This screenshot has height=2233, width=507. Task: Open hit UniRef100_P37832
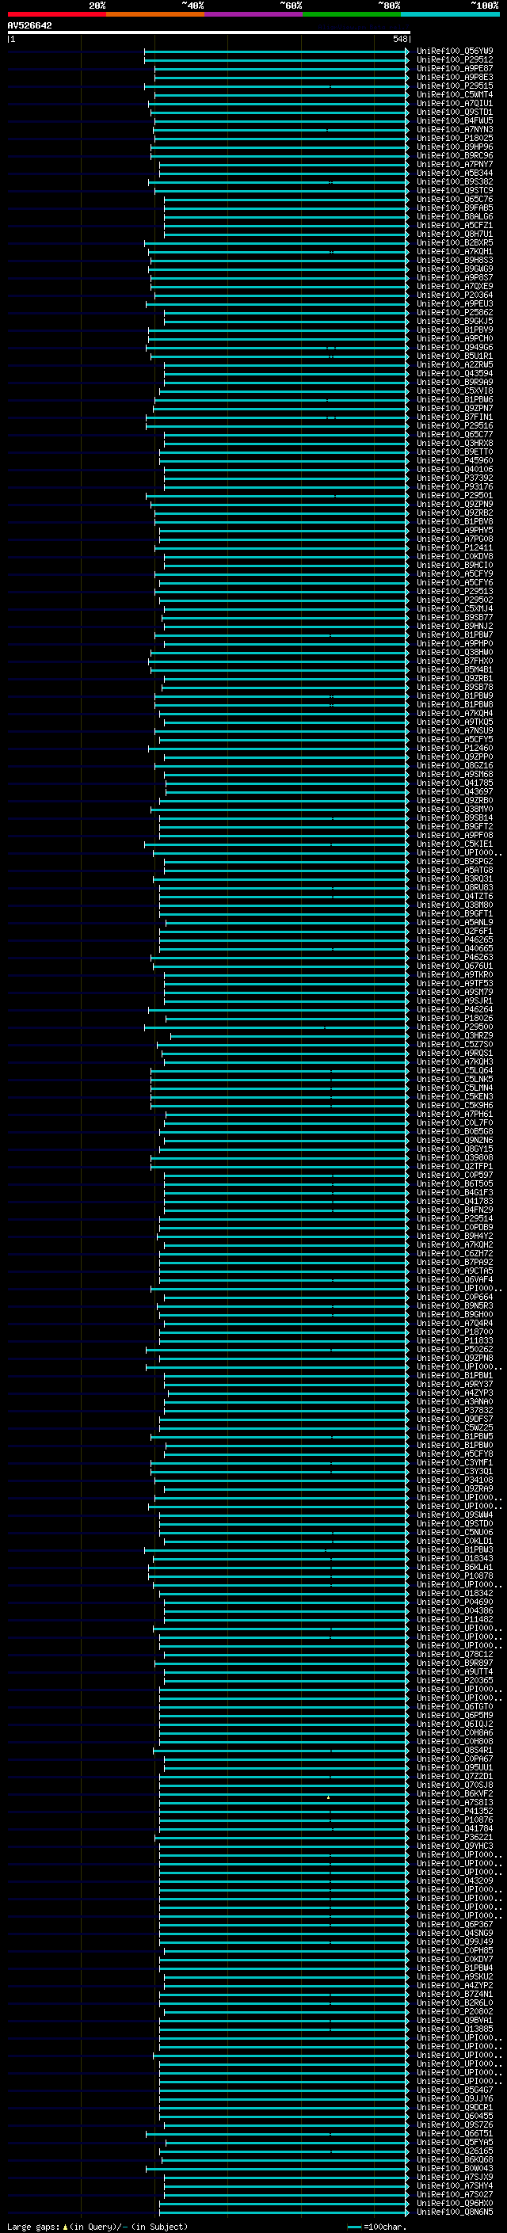[x=454, y=1409]
